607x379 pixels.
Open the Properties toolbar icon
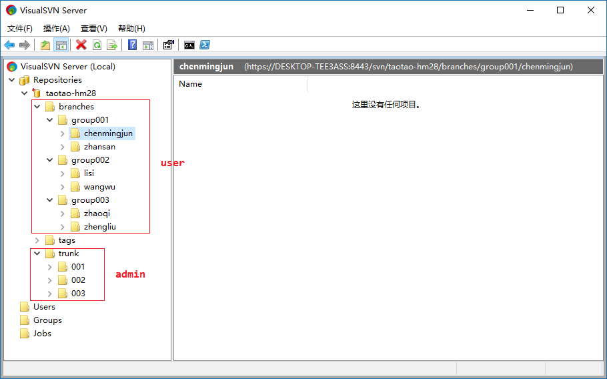[168, 45]
